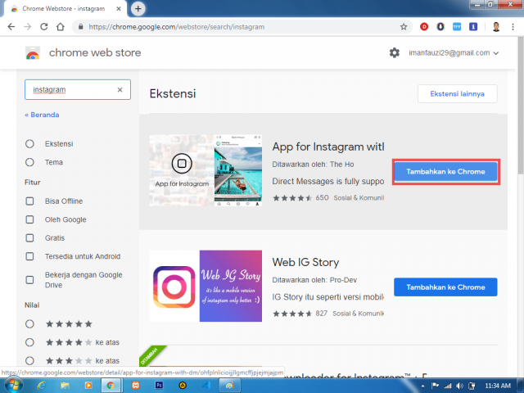This screenshot has height=393, width=524.
Task: Open the dark circular download extension icon
Action: coord(440,27)
